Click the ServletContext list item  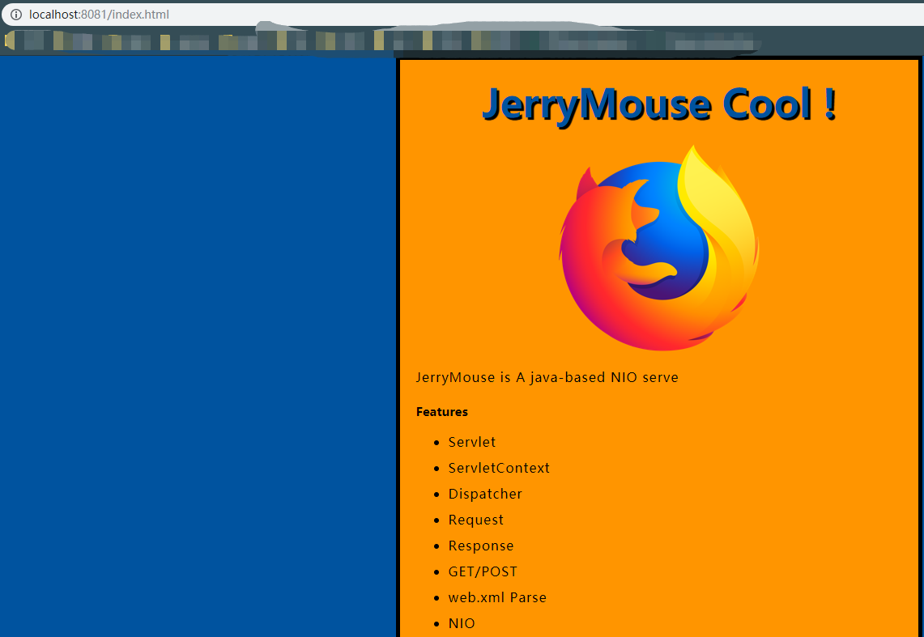499,468
